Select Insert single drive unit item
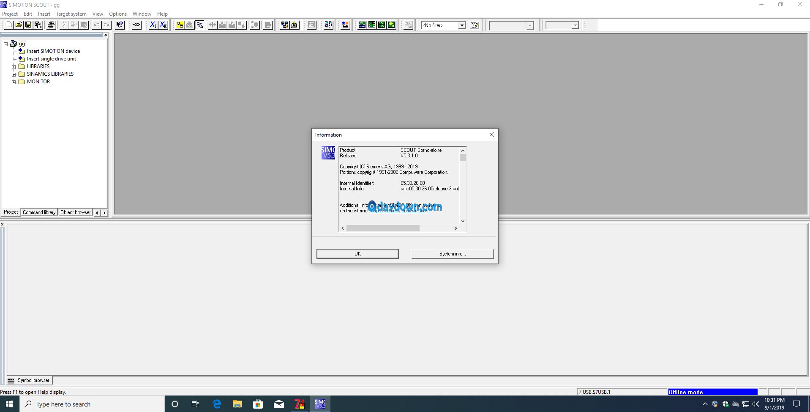 click(52, 59)
